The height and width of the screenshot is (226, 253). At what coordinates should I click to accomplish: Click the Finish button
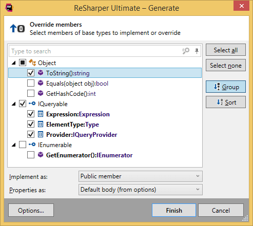174,210
